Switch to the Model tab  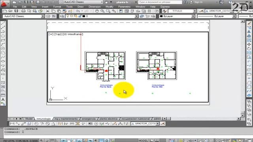coord(29,119)
